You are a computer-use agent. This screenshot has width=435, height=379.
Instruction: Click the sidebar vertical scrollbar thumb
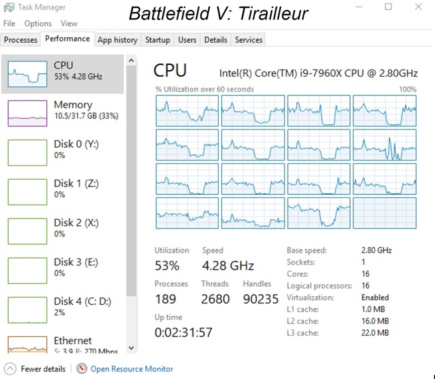[131, 181]
